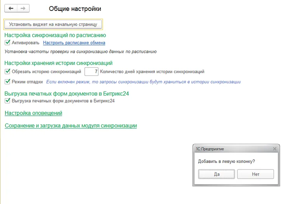The width and height of the screenshot is (298, 204).
Task: Click the blue hint 'Если включен режим...'
Action: [x=144, y=82]
